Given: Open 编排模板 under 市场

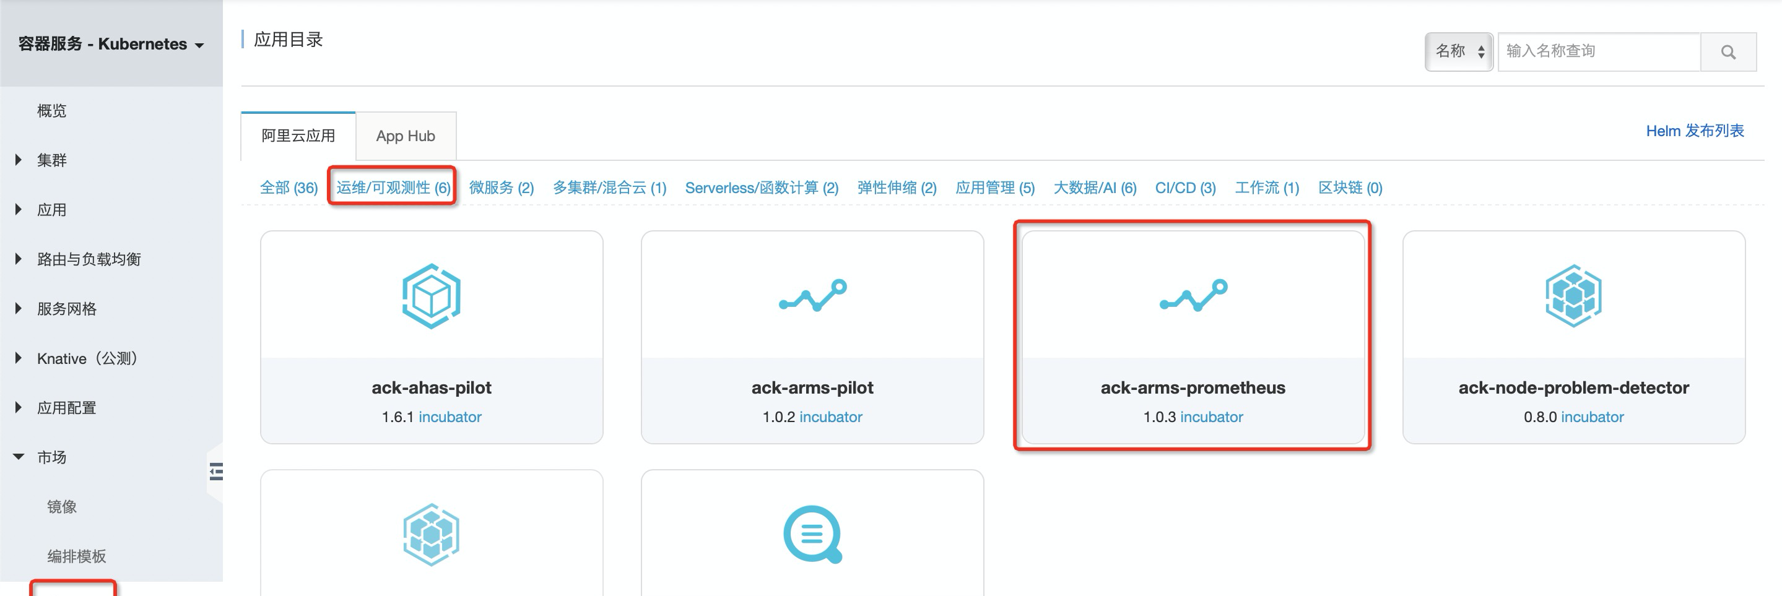Looking at the screenshot, I should coord(76,556).
